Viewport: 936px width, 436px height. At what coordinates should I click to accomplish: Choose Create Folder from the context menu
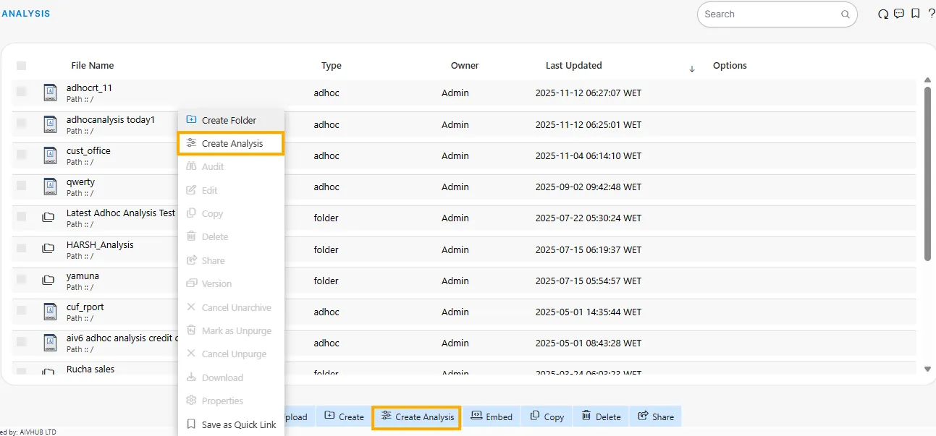[x=229, y=120]
